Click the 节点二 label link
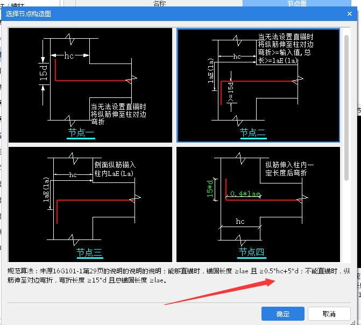Image resolution: width=361 pixels, height=325 pixels. [x=253, y=133]
